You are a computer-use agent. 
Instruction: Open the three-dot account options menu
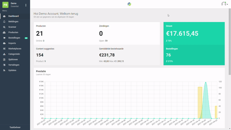click(26, 5)
